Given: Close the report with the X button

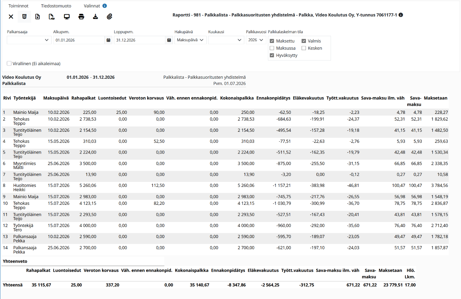Looking at the screenshot, I should point(11,16).
